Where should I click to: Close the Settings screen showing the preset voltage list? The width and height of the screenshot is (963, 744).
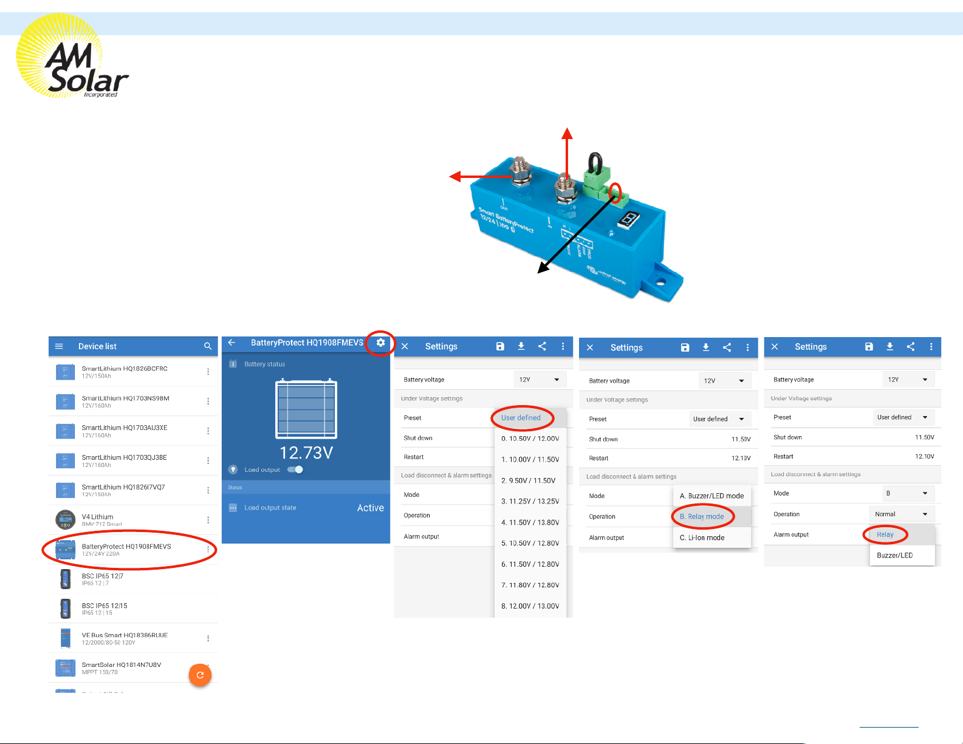coord(405,346)
